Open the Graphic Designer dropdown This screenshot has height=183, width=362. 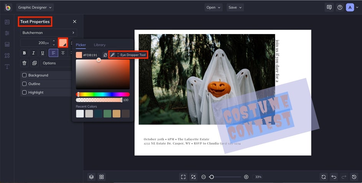(x=35, y=7)
